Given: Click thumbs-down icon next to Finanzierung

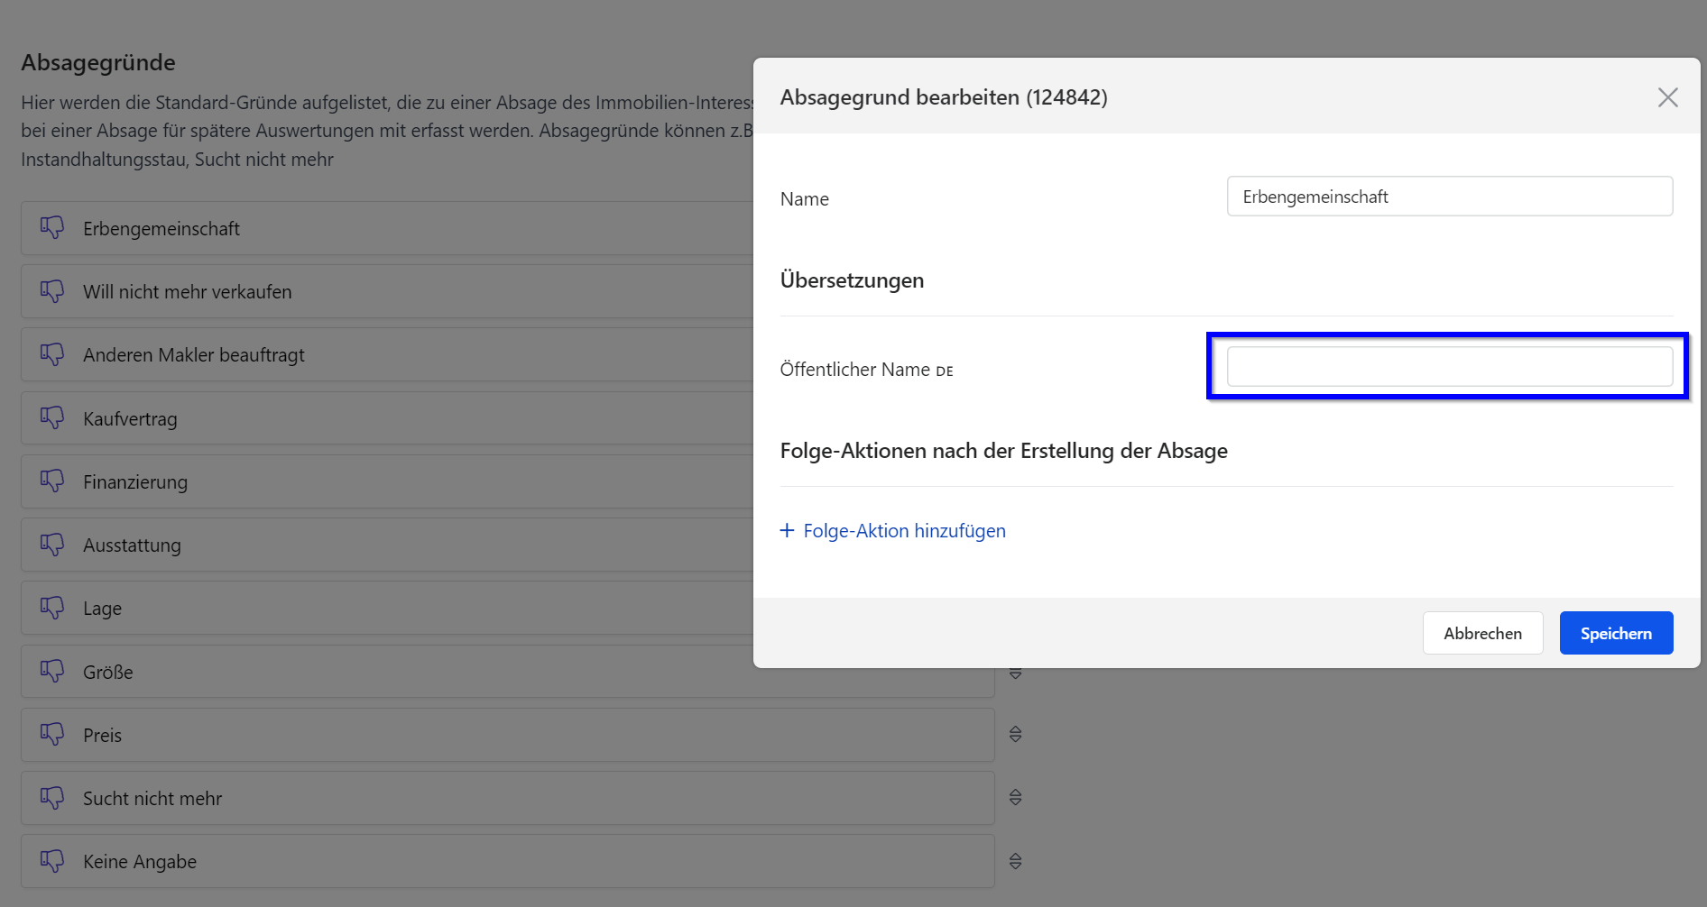Looking at the screenshot, I should (52, 481).
